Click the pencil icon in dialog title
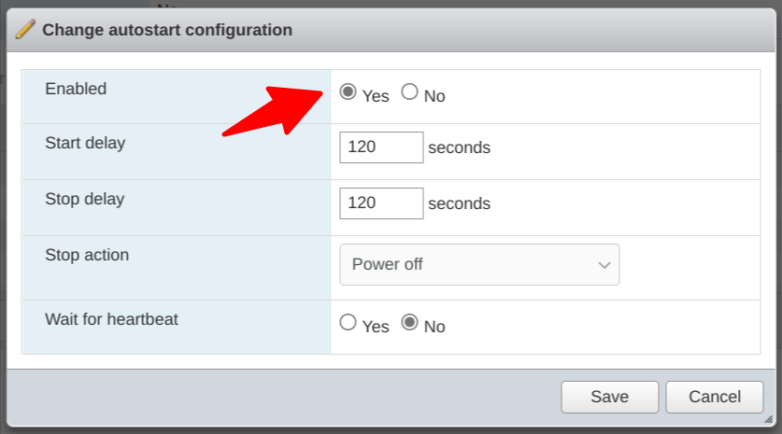 coord(25,30)
